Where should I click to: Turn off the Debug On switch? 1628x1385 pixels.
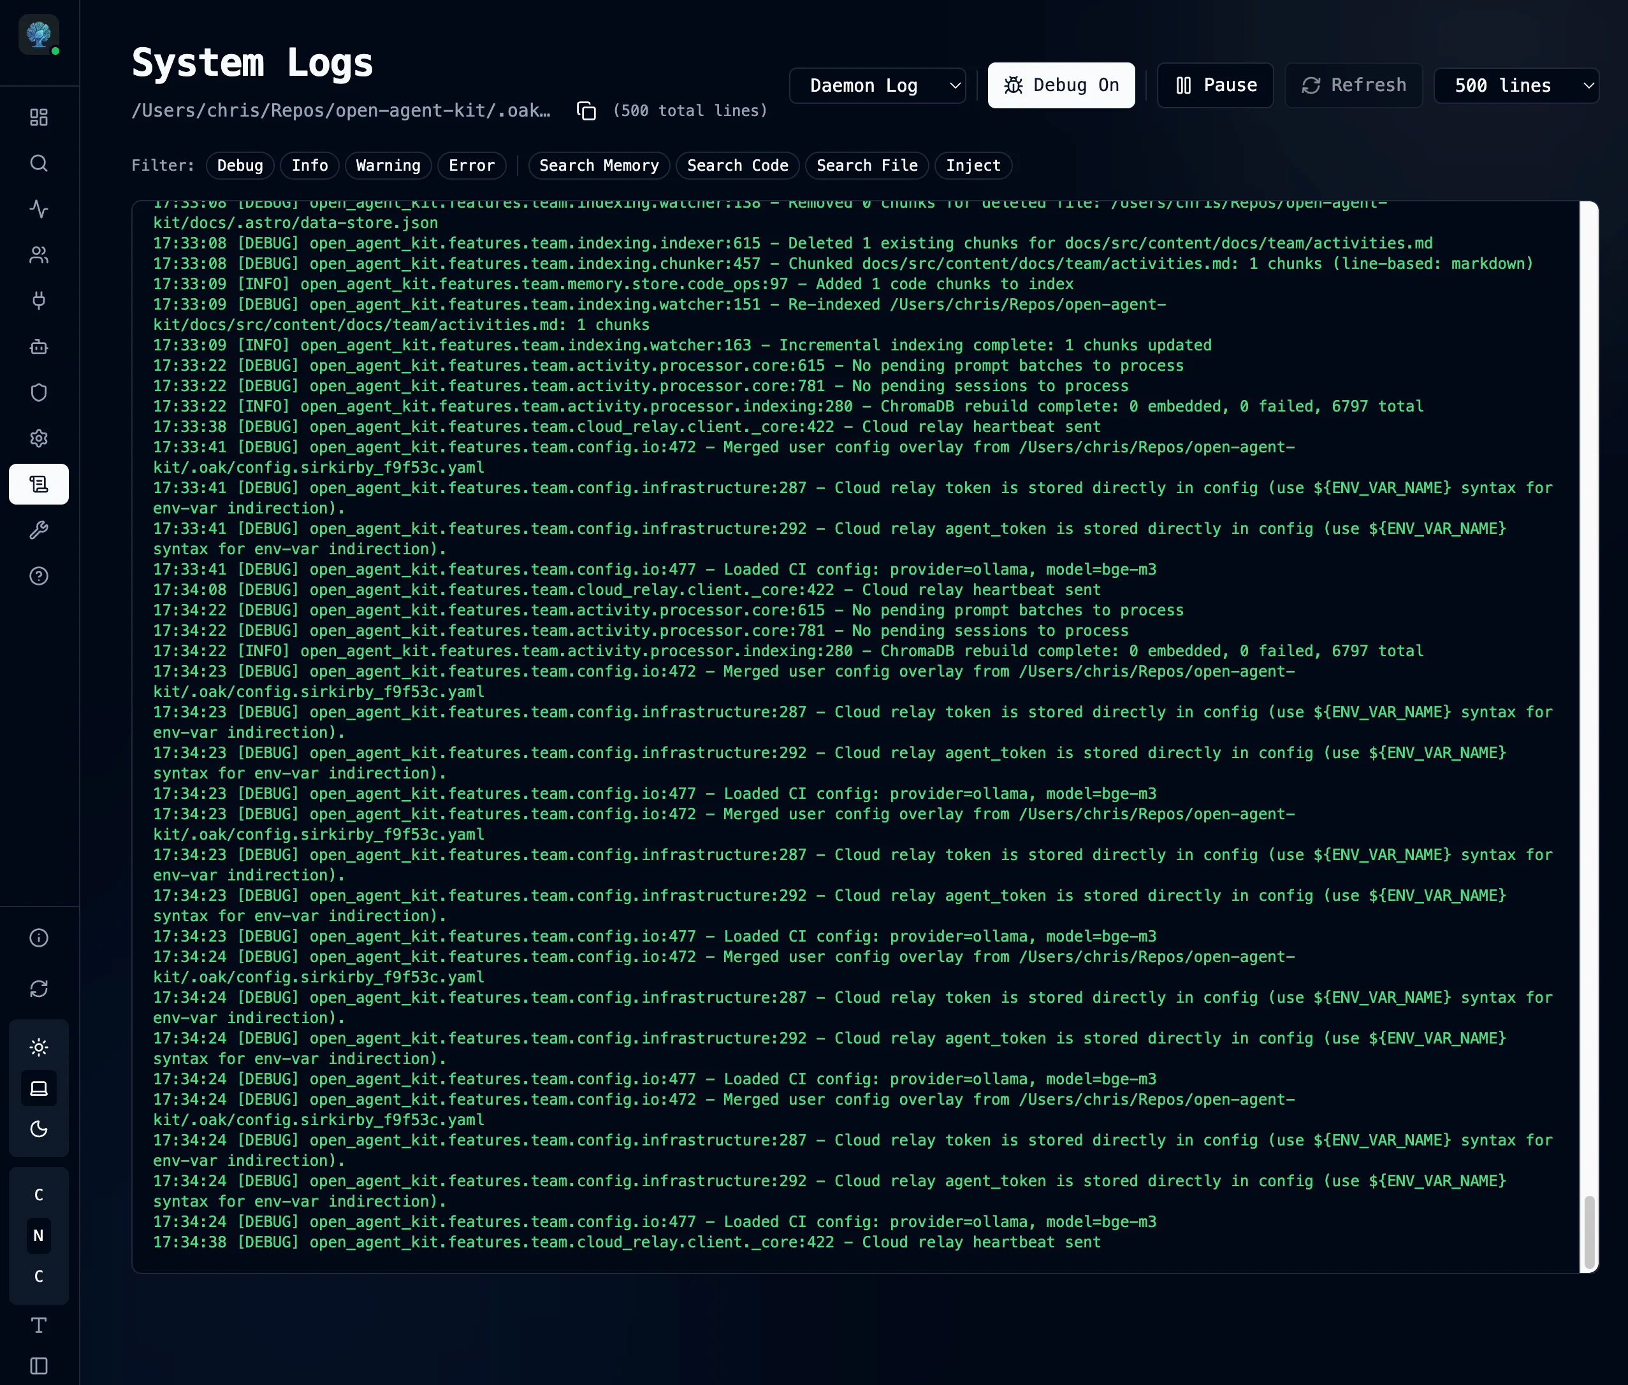[1061, 85]
